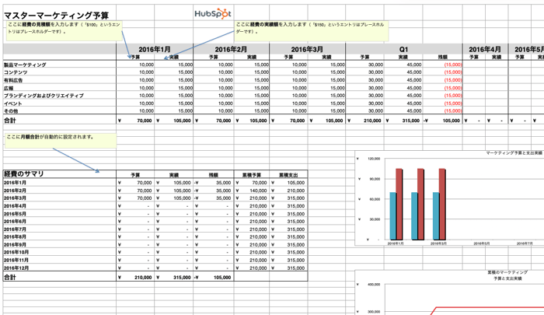Select the 2016年4月 column header

pos(485,49)
